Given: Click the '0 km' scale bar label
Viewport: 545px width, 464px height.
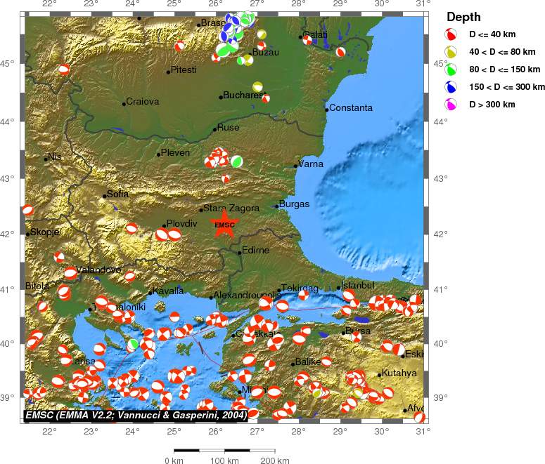Looking at the screenshot, I should click(174, 460).
